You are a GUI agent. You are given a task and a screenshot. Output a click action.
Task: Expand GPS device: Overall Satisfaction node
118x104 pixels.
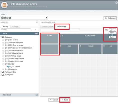point(3,48)
